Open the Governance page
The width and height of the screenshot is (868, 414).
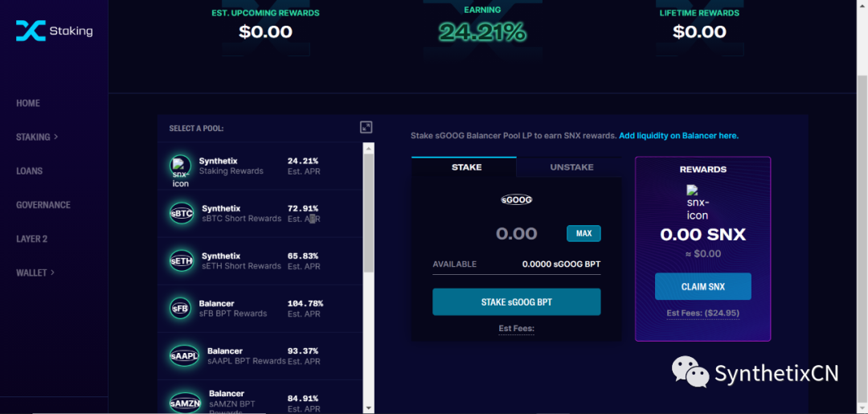point(43,205)
